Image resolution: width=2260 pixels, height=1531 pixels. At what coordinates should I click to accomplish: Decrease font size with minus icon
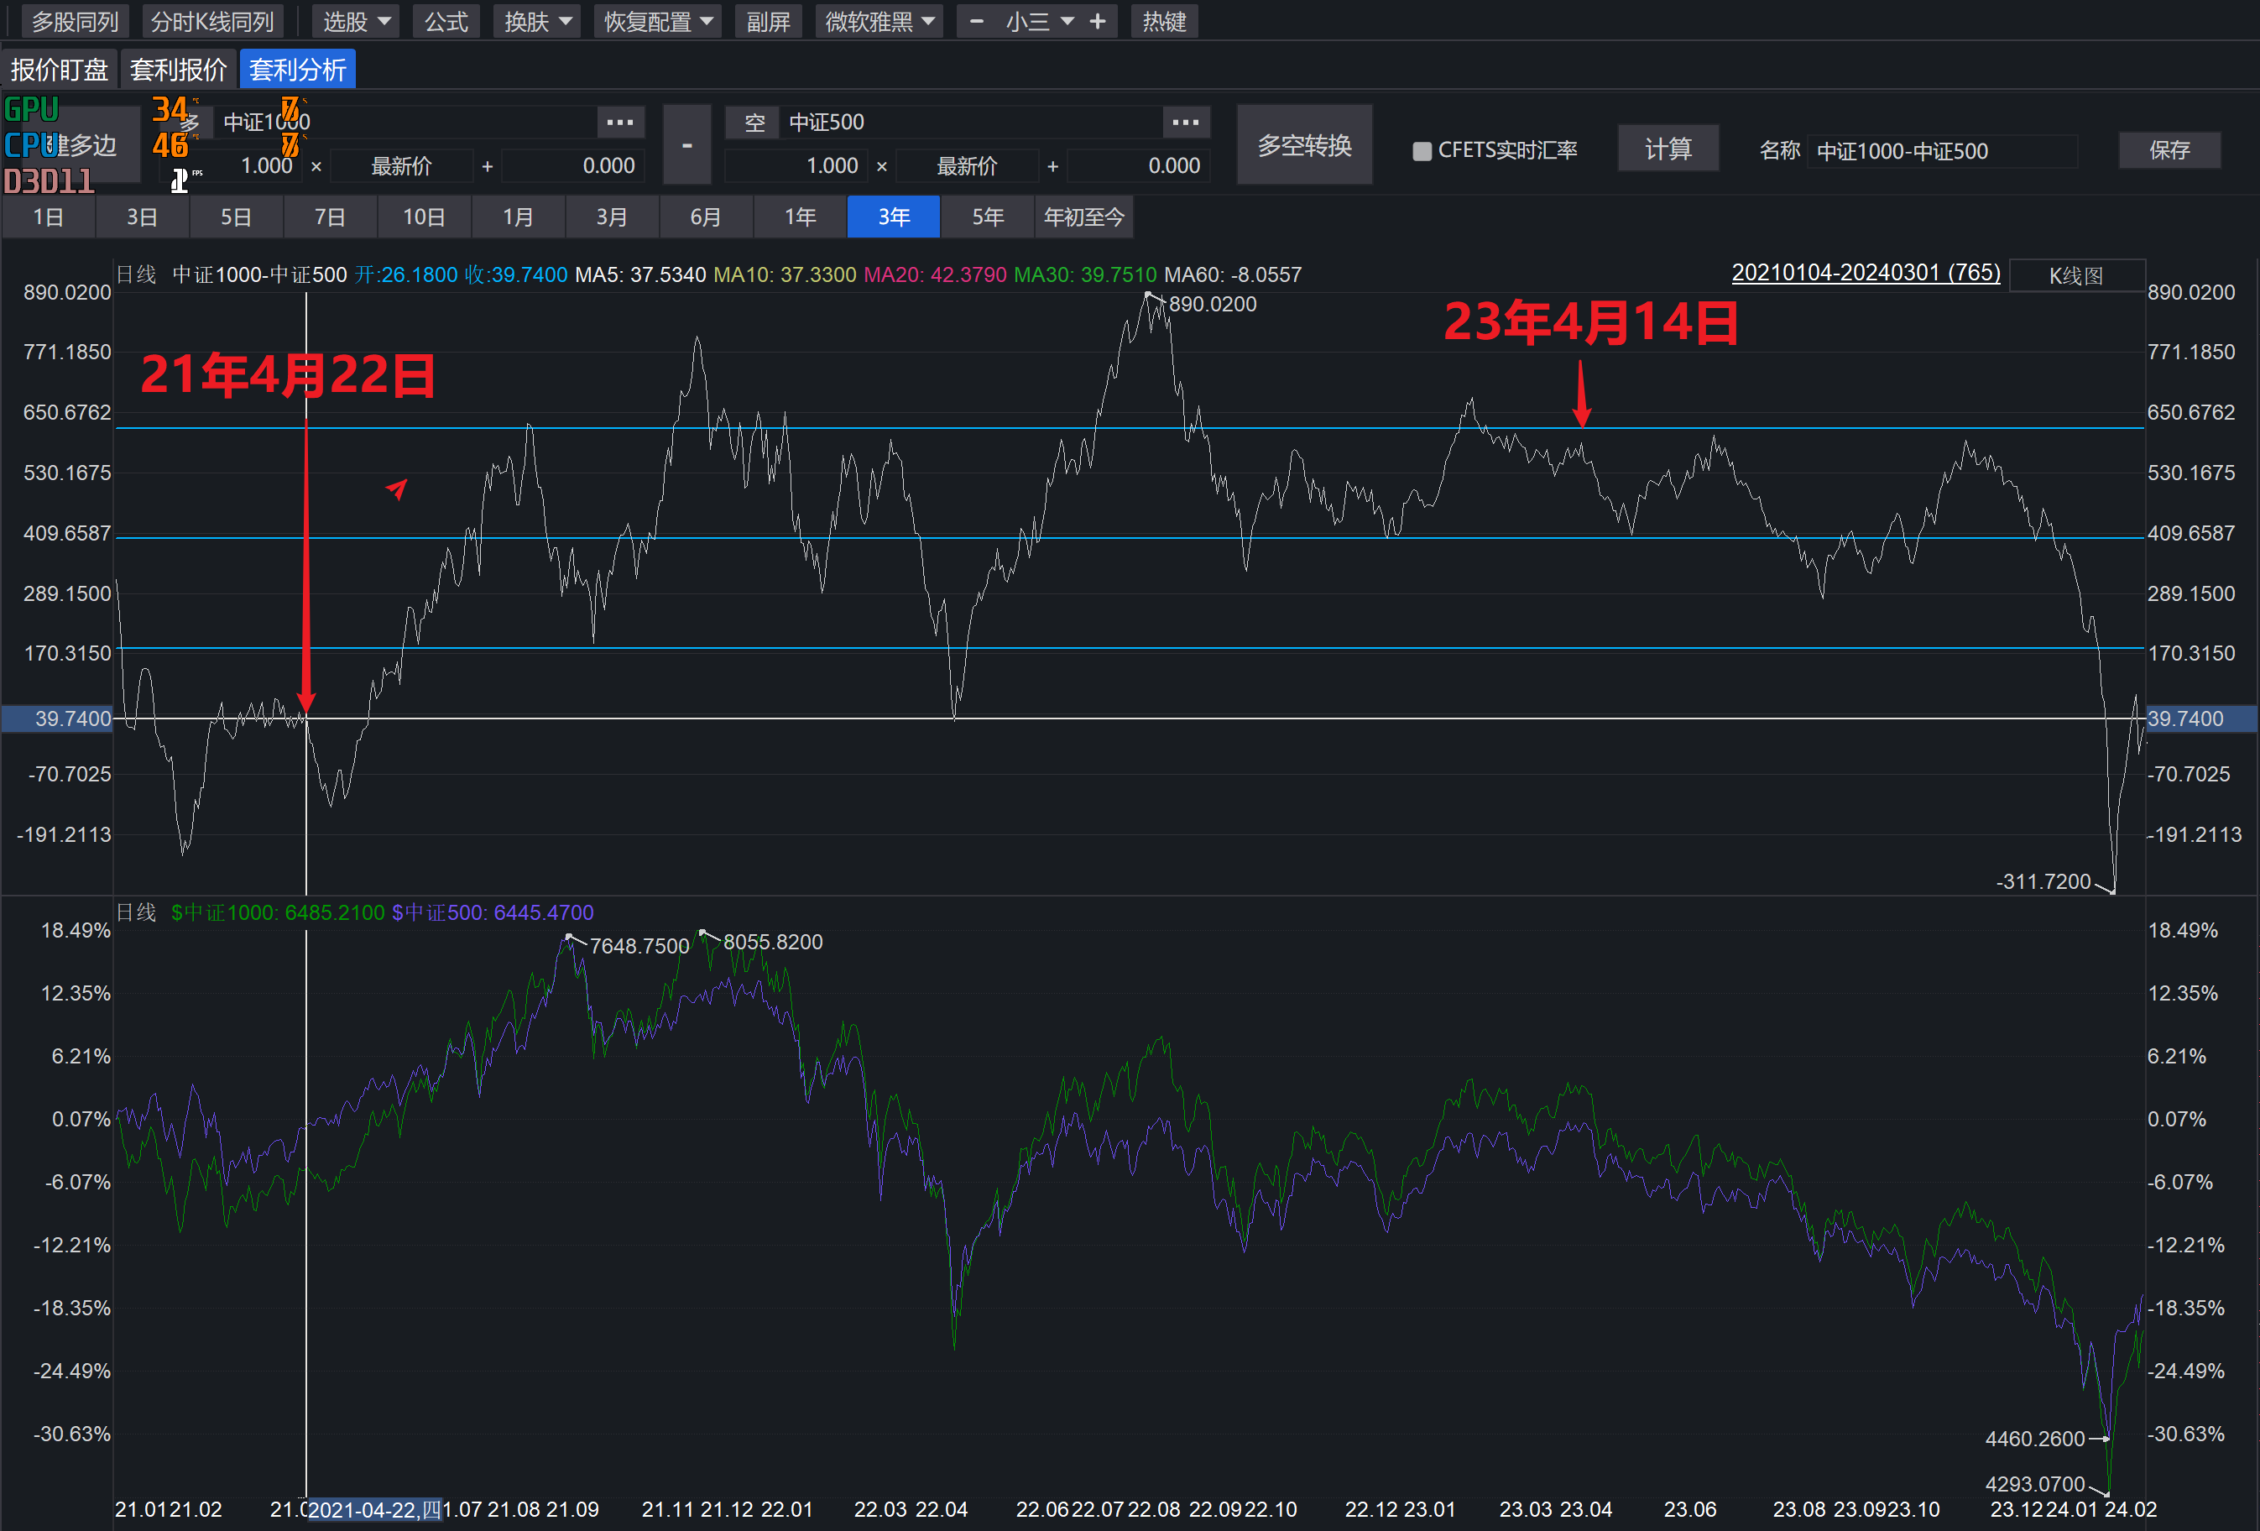pyautogui.click(x=976, y=21)
